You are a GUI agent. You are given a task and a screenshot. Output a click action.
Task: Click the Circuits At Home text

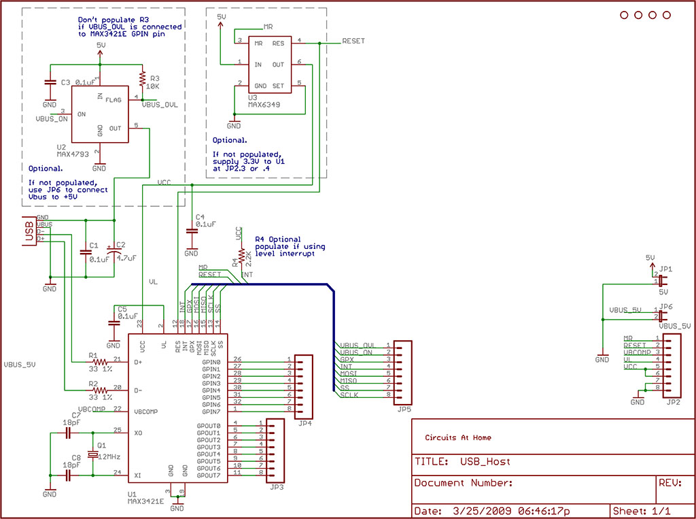point(458,437)
